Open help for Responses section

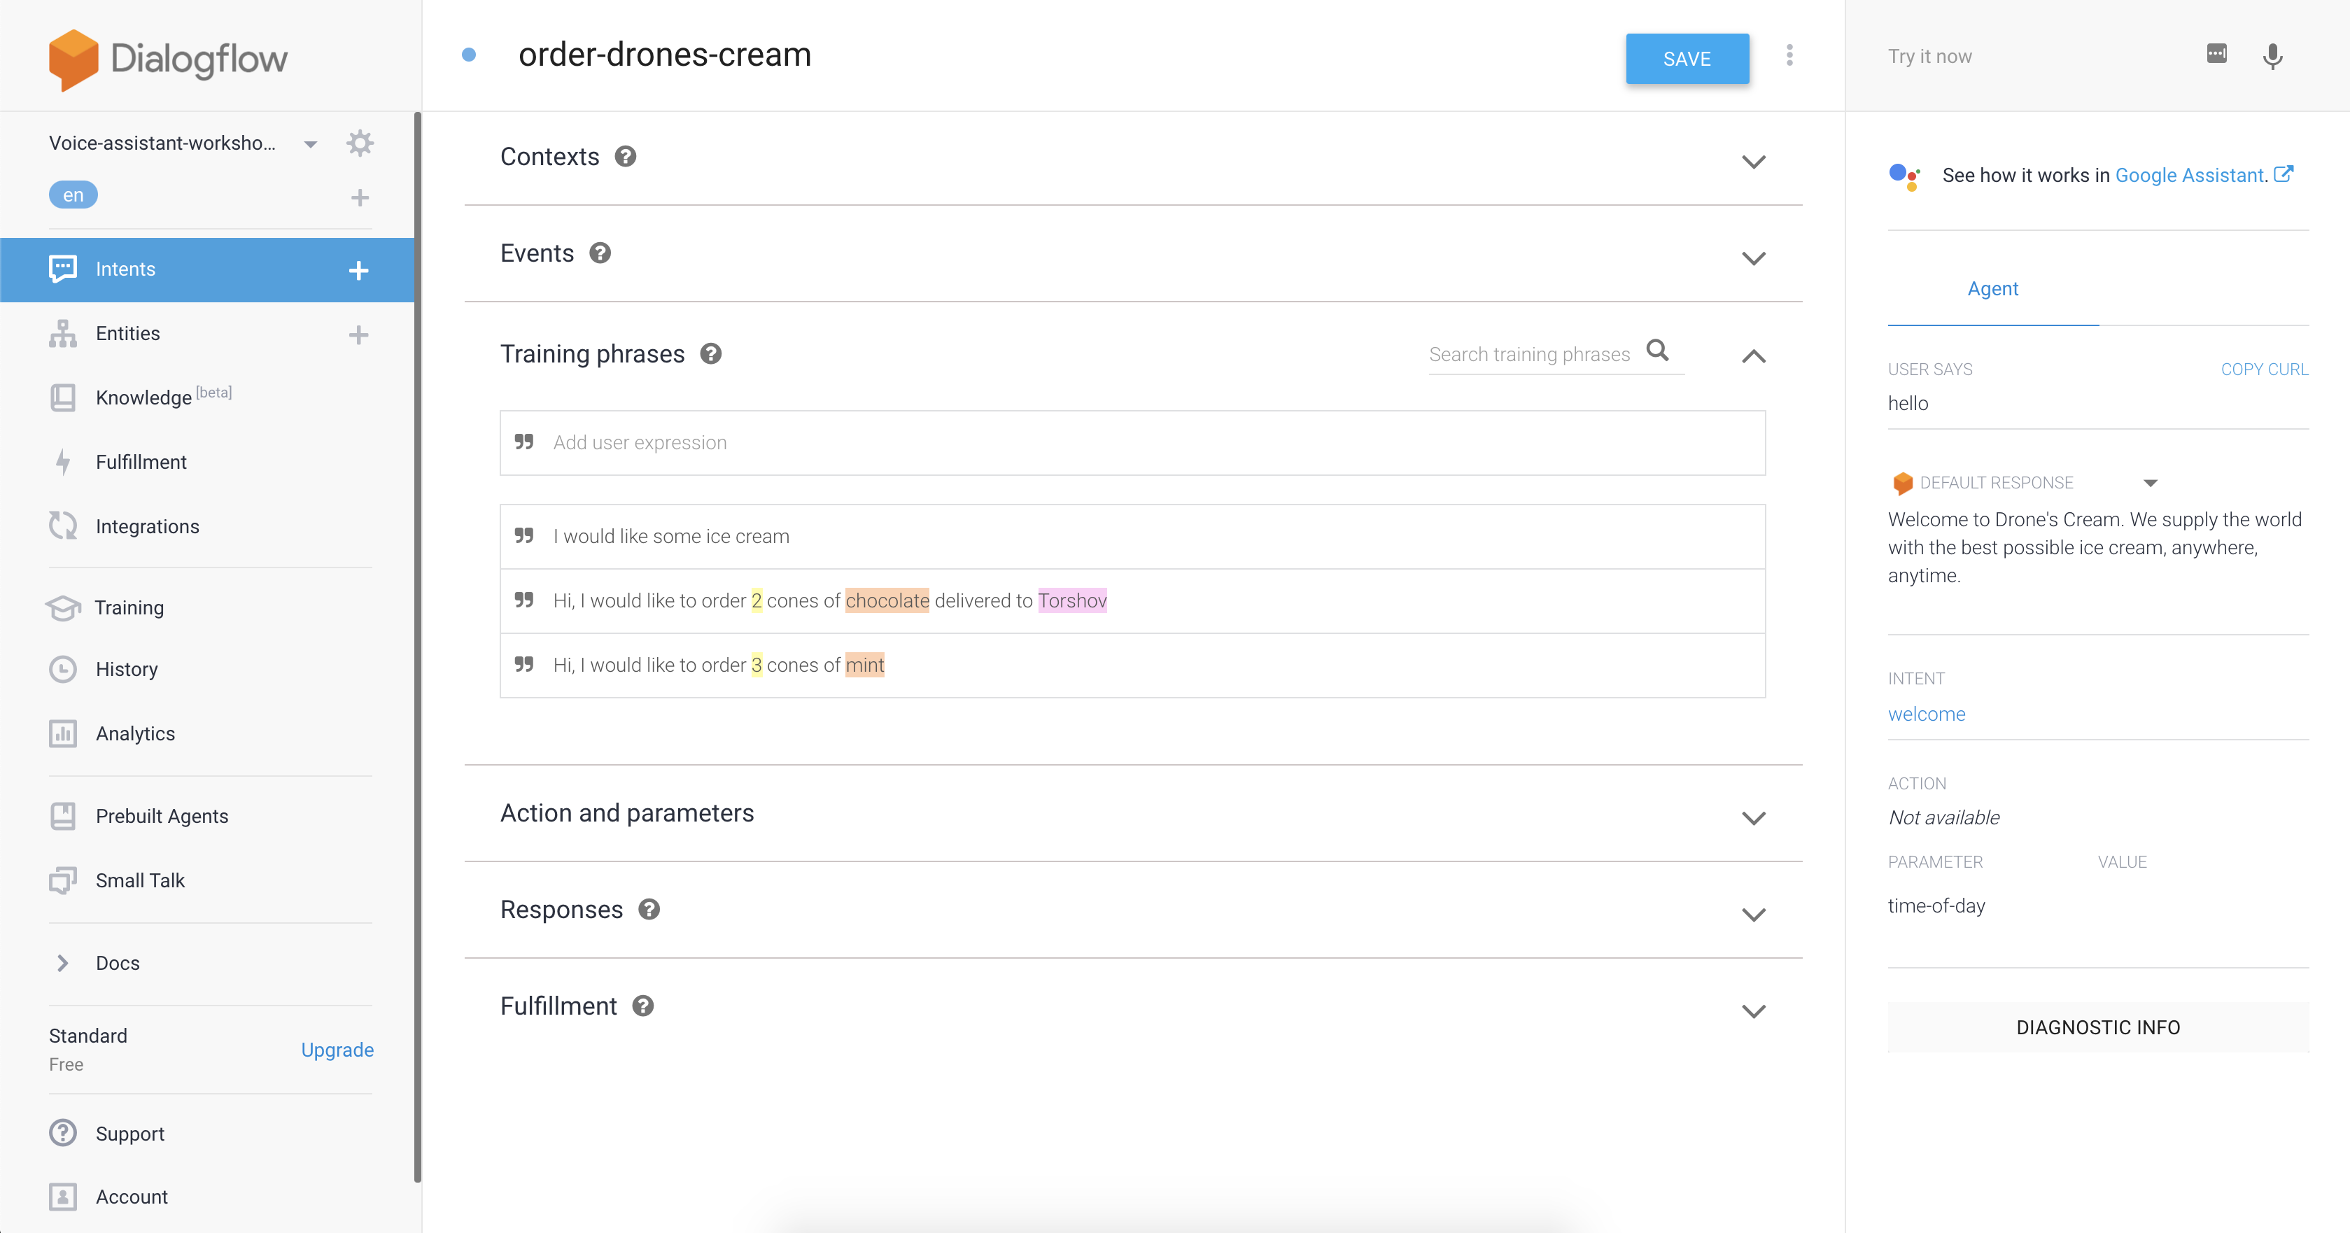[x=649, y=909]
